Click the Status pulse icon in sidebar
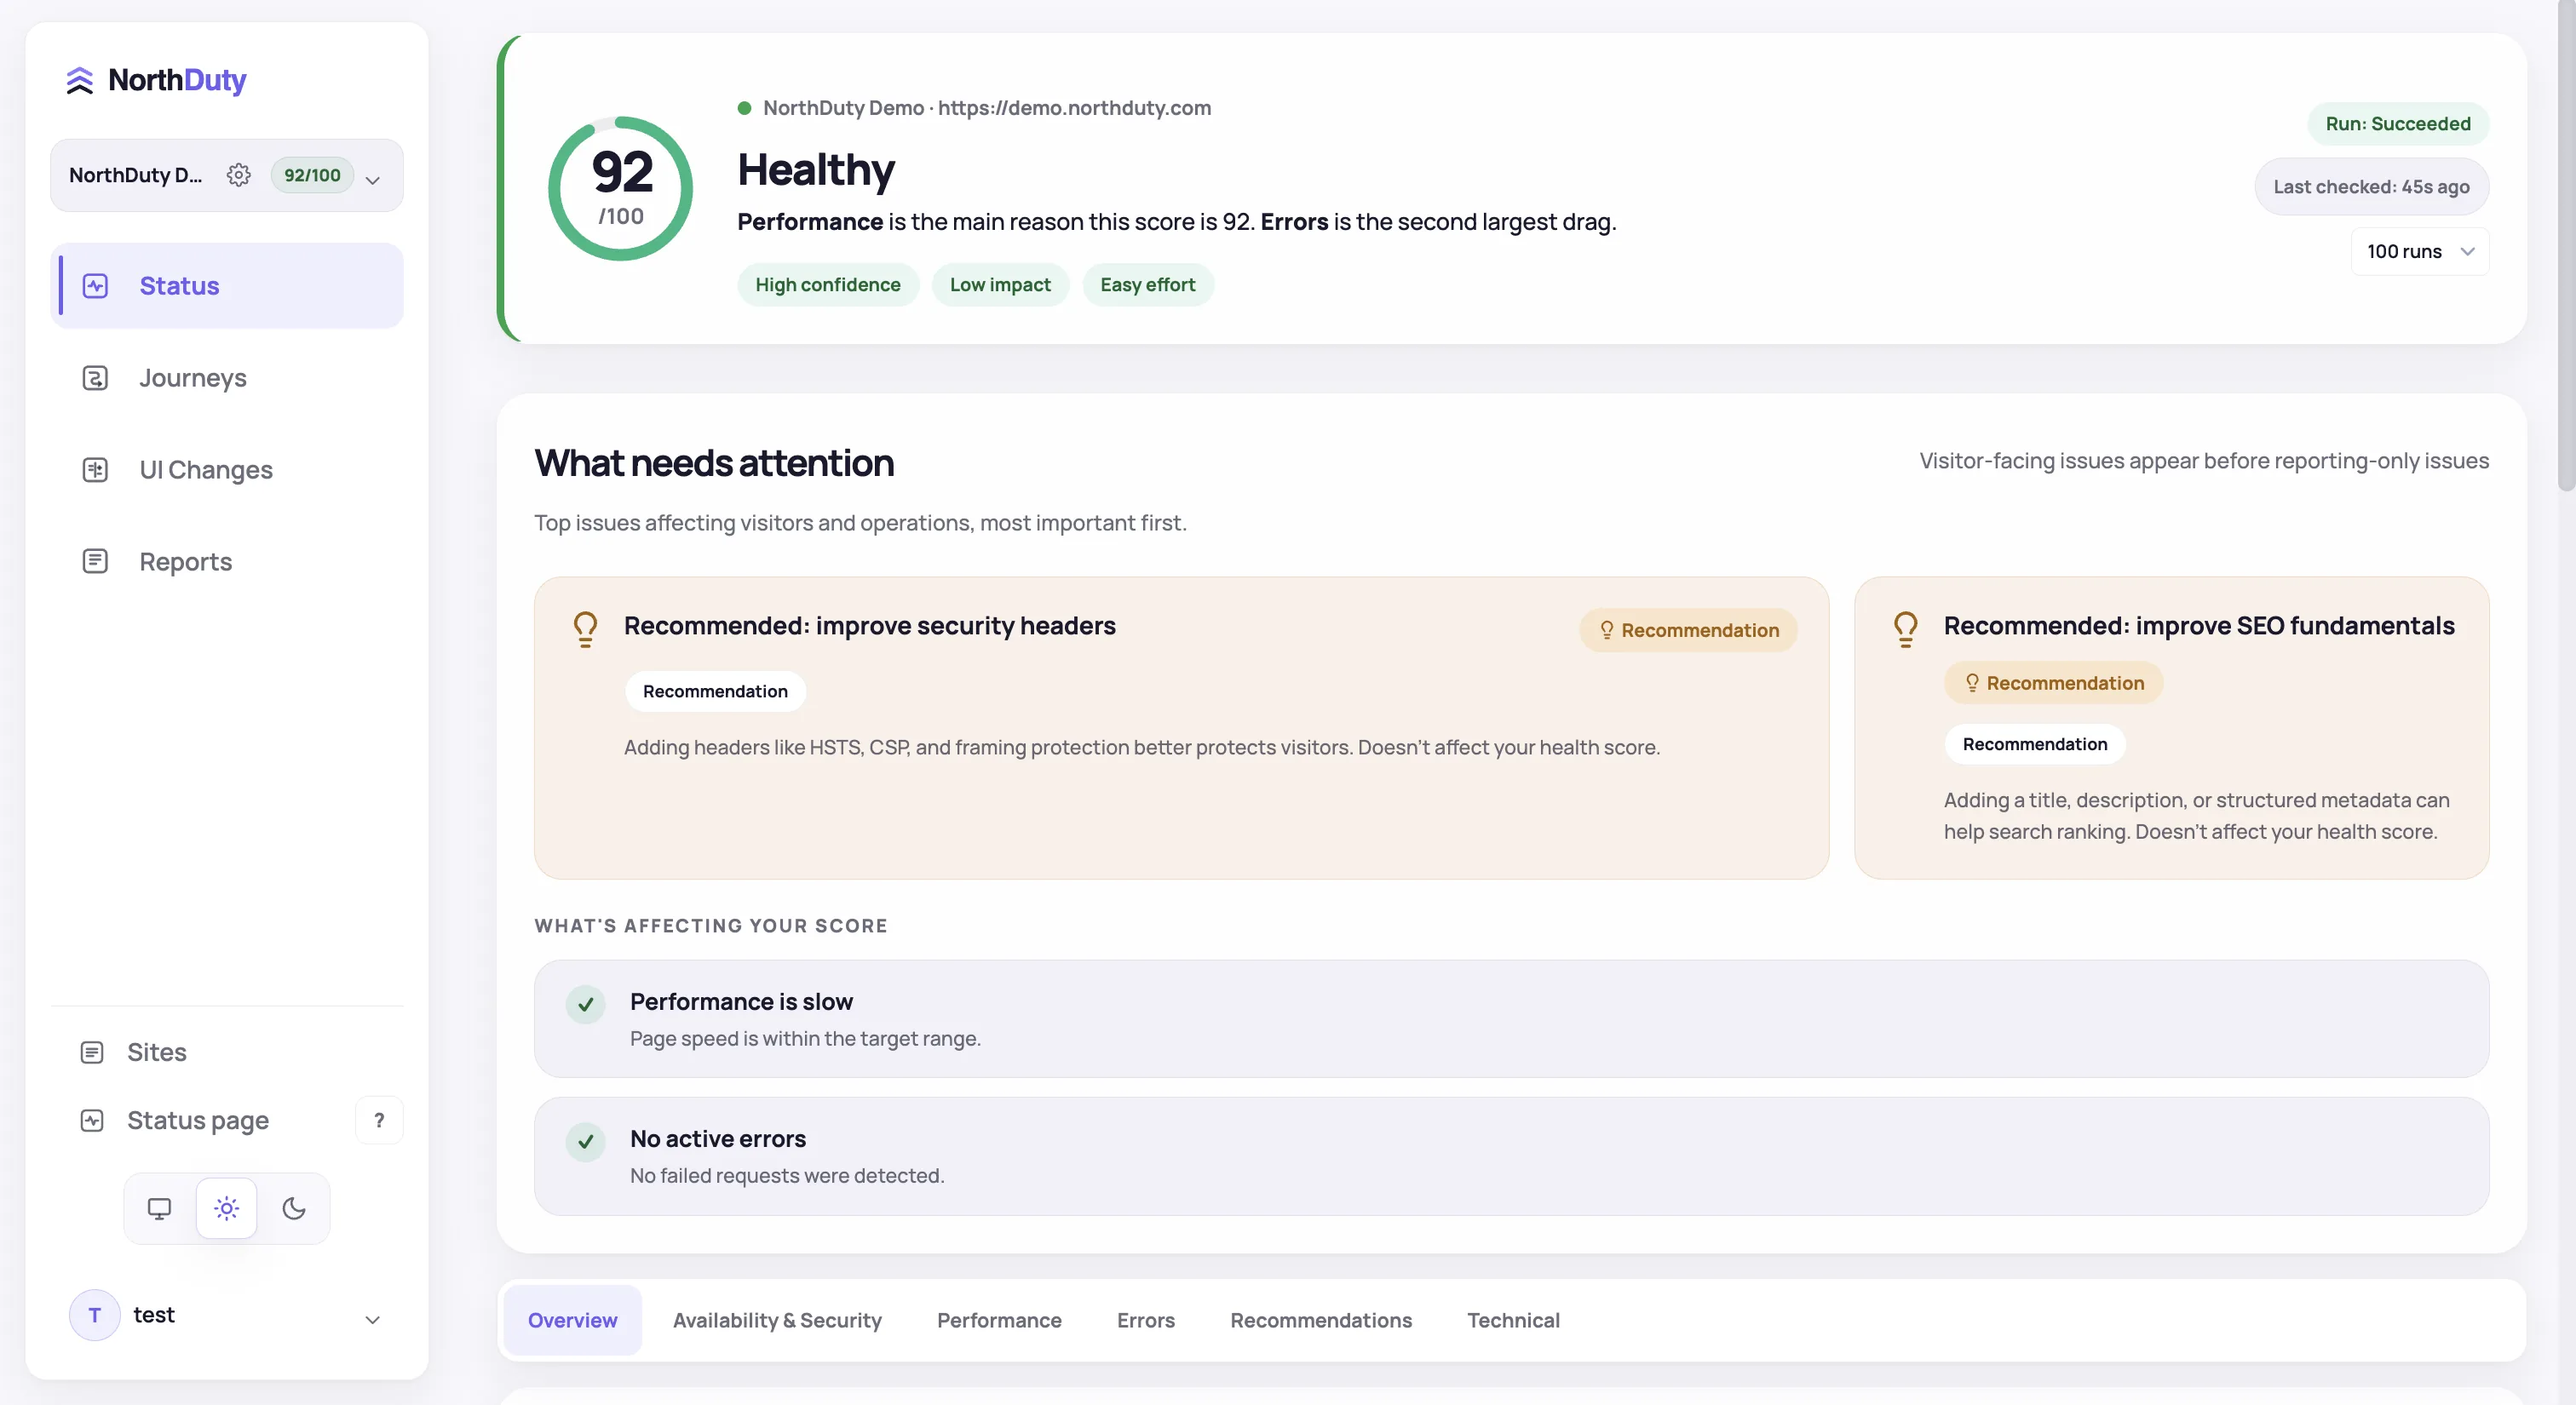2576x1405 pixels. 95,286
